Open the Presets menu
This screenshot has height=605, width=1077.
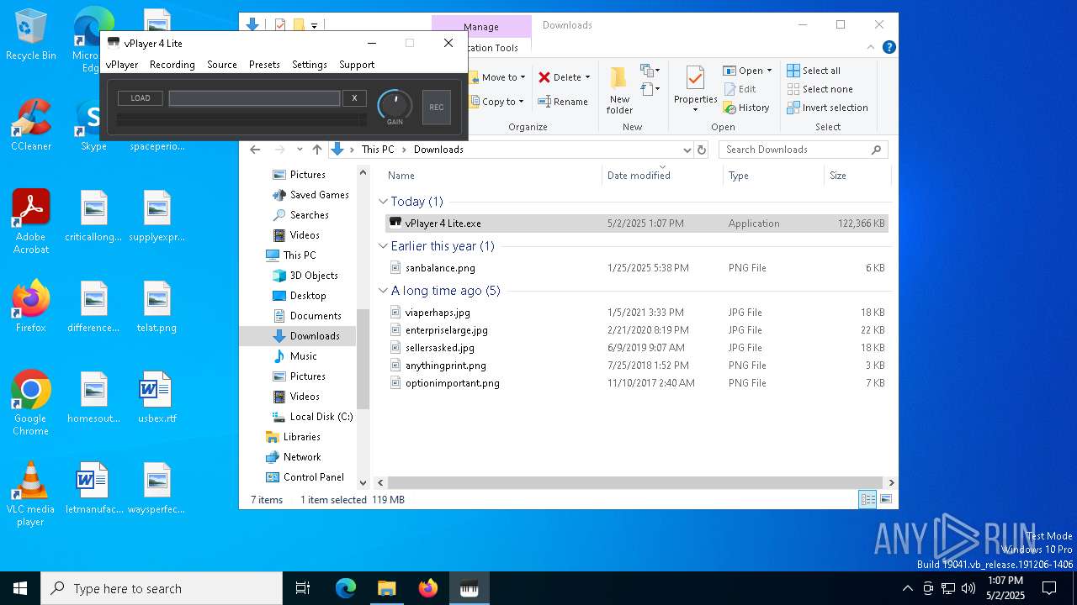(x=264, y=65)
